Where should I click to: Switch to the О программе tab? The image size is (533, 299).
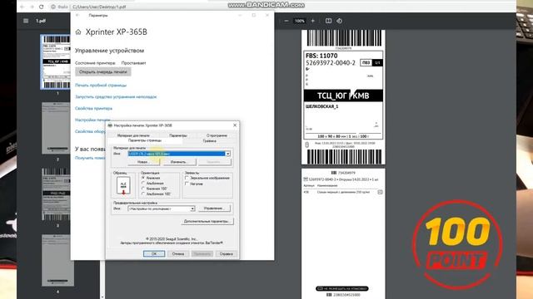click(217, 135)
